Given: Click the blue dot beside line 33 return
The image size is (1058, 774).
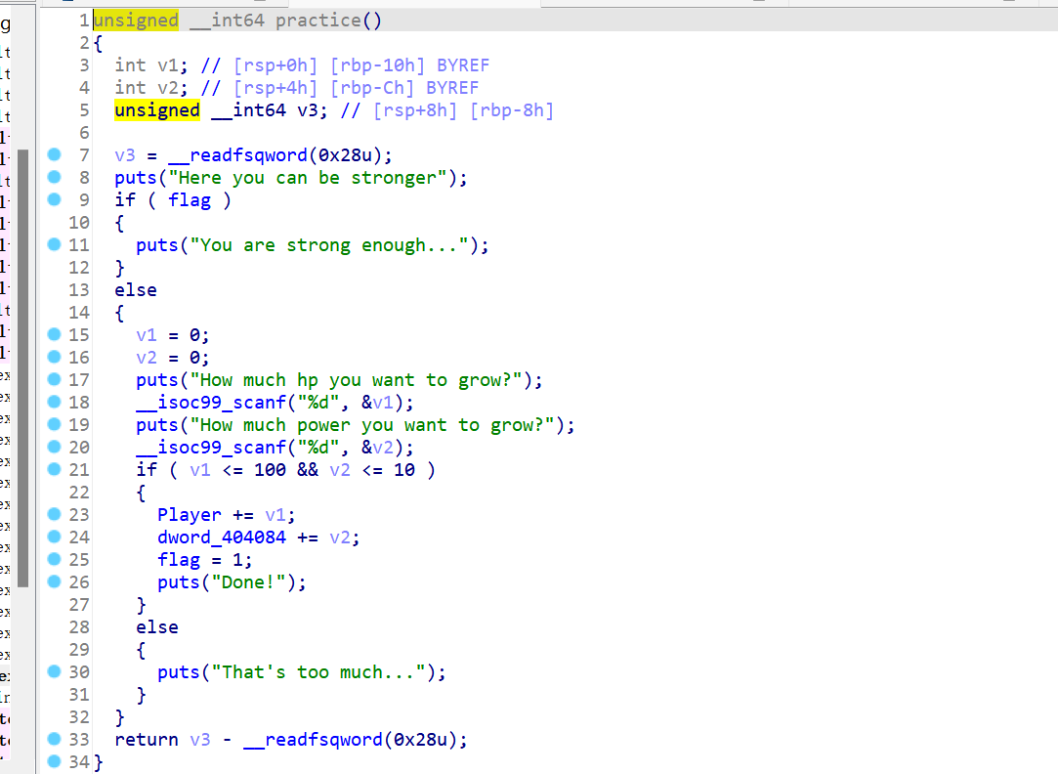Looking at the screenshot, I should [x=54, y=739].
